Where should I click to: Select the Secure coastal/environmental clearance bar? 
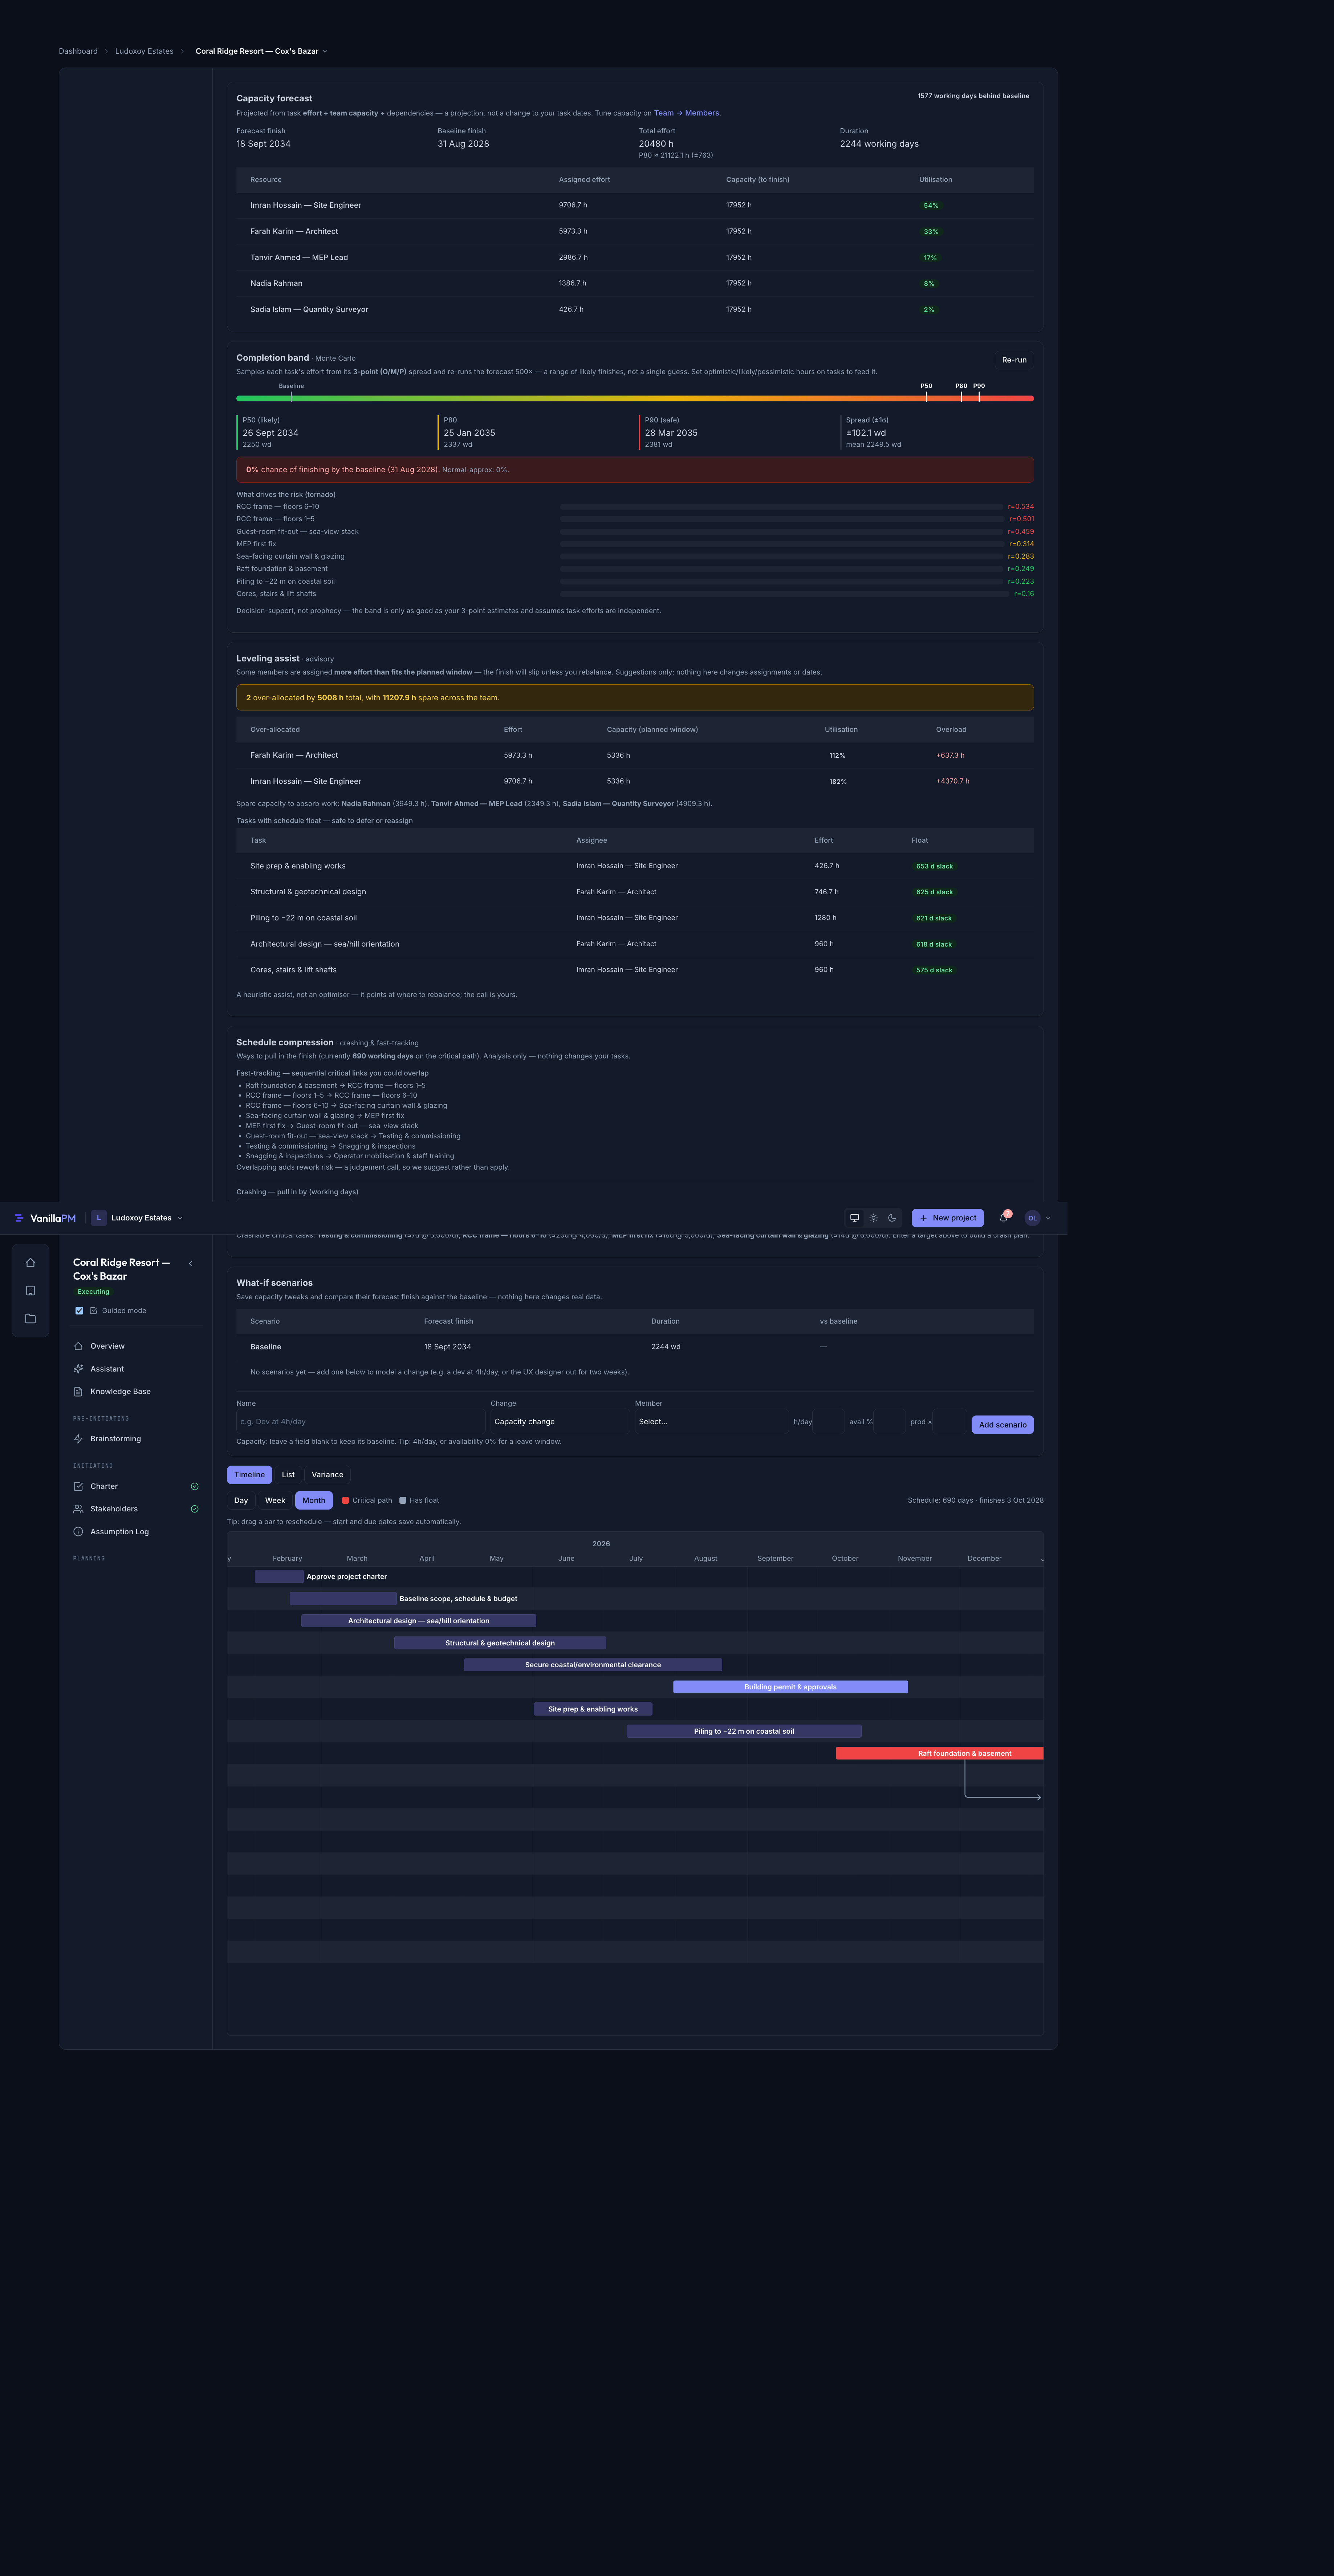(x=593, y=1665)
